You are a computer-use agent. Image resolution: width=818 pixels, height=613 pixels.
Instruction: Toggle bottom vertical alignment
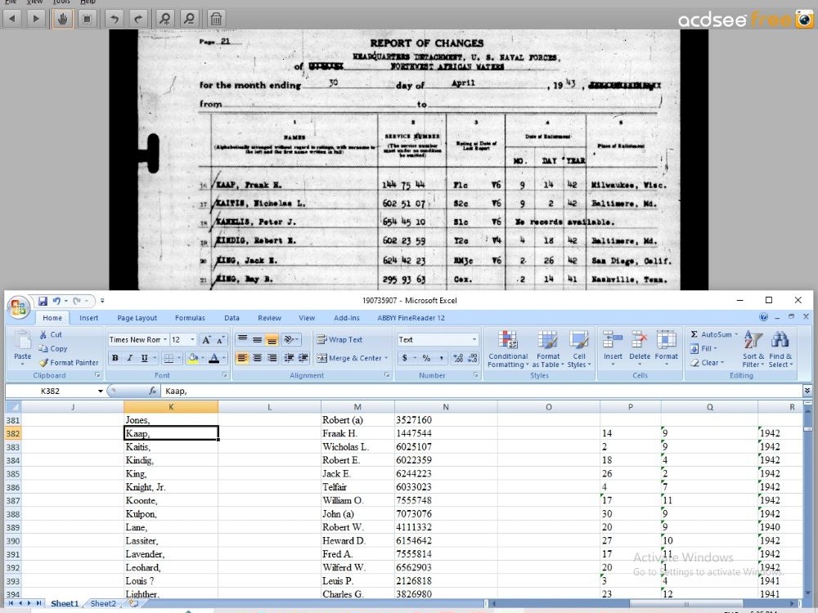[x=272, y=340]
